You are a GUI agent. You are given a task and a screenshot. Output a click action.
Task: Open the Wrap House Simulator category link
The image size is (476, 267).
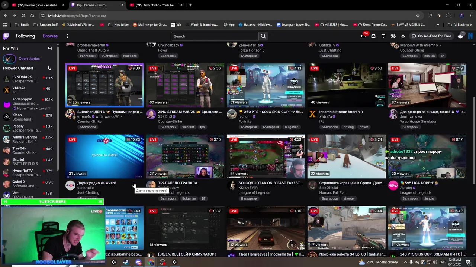[418, 121]
